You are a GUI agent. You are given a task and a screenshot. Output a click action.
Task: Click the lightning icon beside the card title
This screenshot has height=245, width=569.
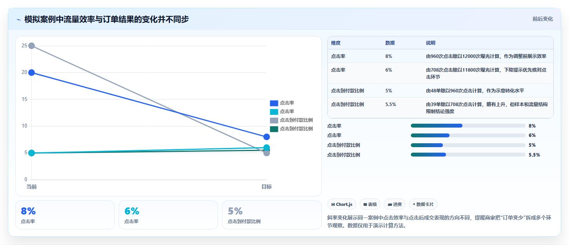click(18, 20)
